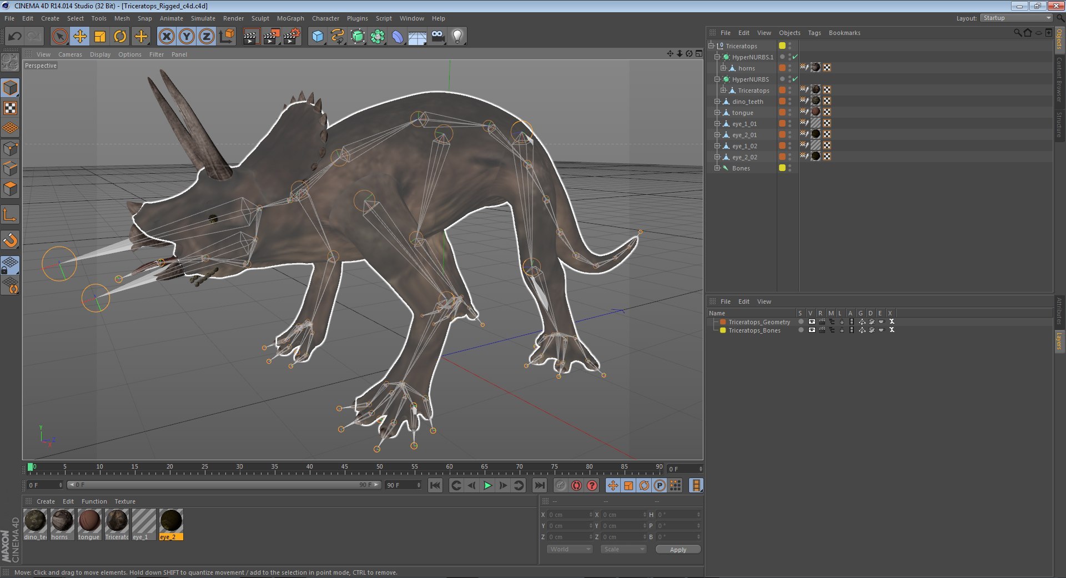Open the Layout Startup dropdown
This screenshot has width=1066, height=578.
1016,18
